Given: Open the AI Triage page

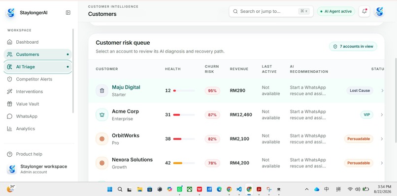Looking at the screenshot, I should pos(38,67).
